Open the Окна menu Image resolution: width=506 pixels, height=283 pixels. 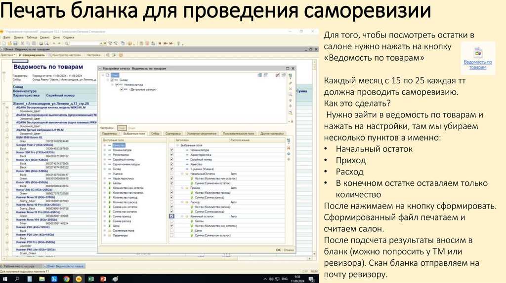click(56, 37)
